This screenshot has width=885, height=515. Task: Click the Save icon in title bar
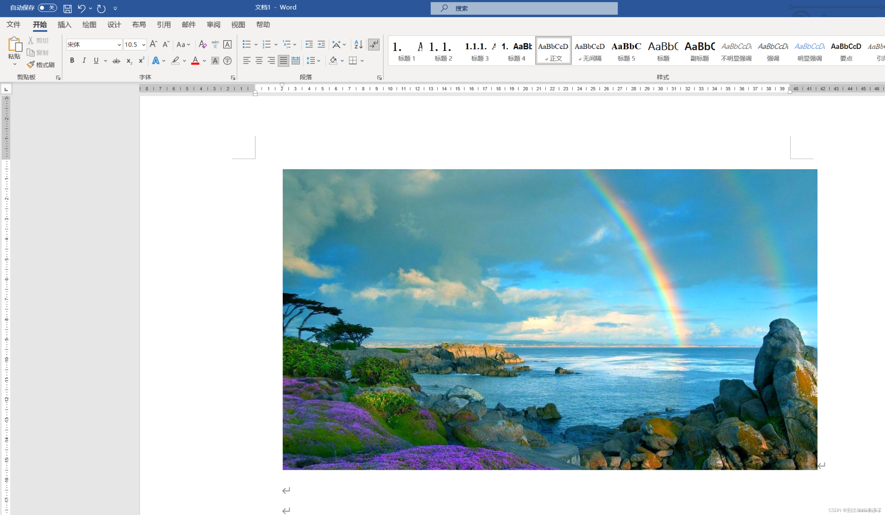click(67, 8)
